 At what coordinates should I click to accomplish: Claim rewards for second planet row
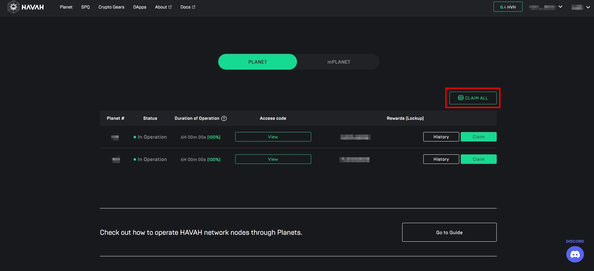coord(478,159)
